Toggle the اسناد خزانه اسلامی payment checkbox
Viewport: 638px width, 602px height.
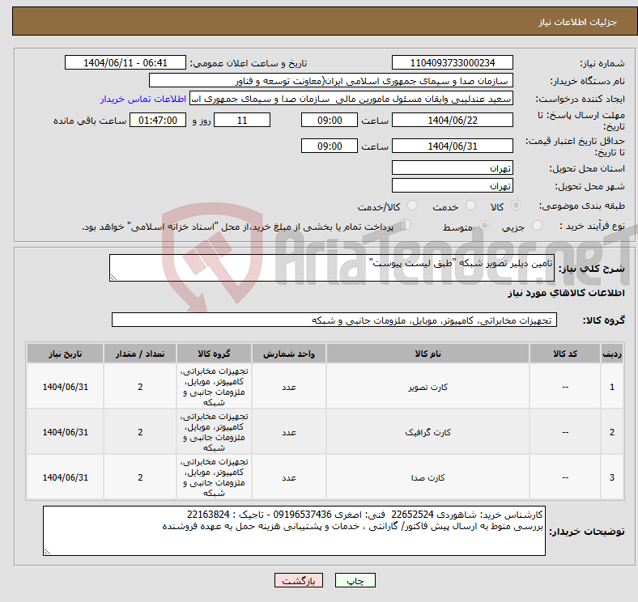pos(406,224)
